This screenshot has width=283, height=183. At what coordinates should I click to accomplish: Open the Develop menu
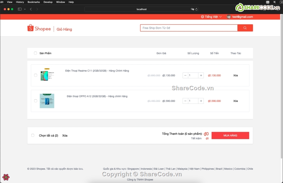tap(48, 2)
